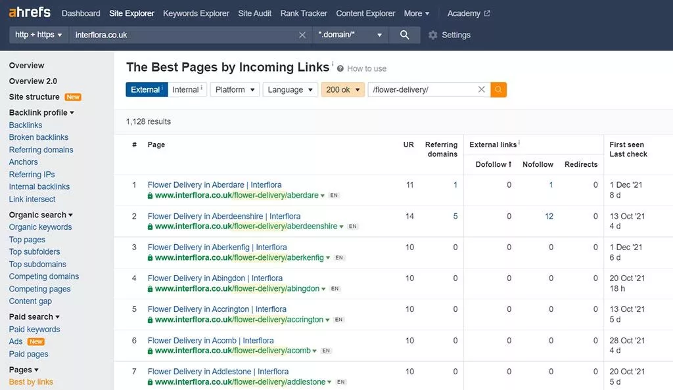
Task: Expand the Platform filter dropdown
Action: tap(235, 89)
